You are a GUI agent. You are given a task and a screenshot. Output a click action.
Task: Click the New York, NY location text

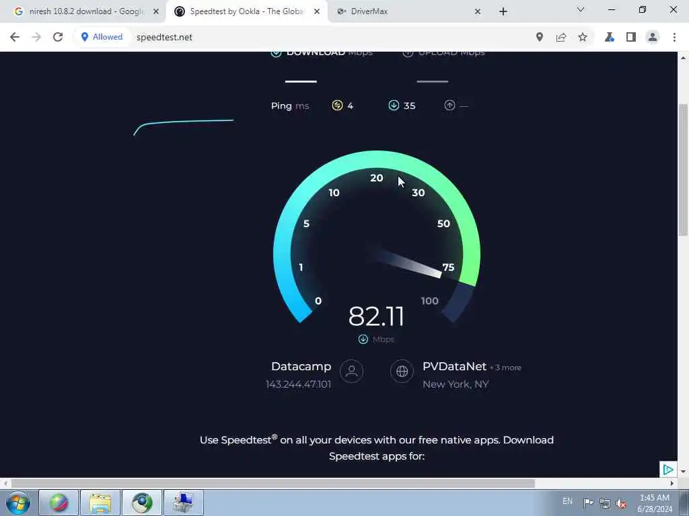point(456,384)
